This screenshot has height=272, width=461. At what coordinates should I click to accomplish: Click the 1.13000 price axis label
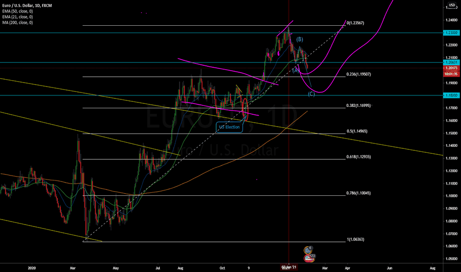click(451, 158)
